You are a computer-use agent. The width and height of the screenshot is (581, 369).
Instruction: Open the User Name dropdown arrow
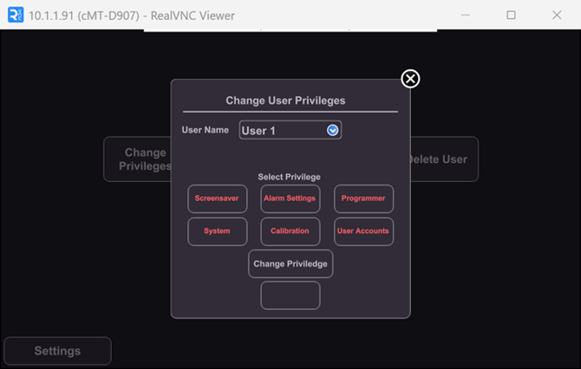332,130
